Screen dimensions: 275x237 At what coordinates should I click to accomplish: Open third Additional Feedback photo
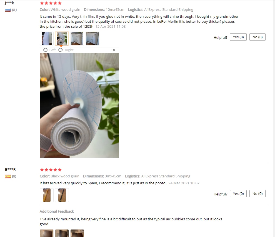77,233
